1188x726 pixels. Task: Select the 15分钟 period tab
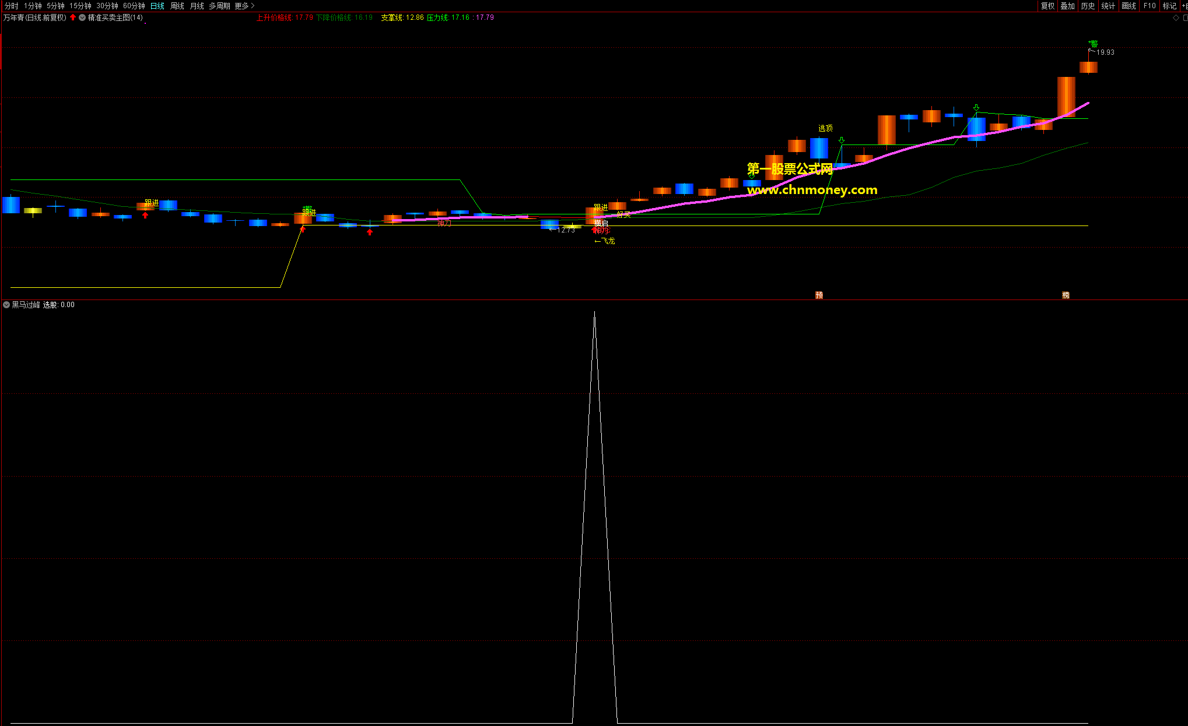coord(80,6)
